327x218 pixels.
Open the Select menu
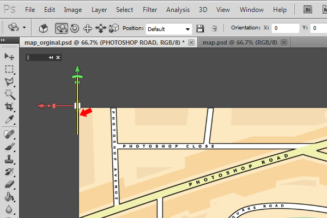[124, 10]
